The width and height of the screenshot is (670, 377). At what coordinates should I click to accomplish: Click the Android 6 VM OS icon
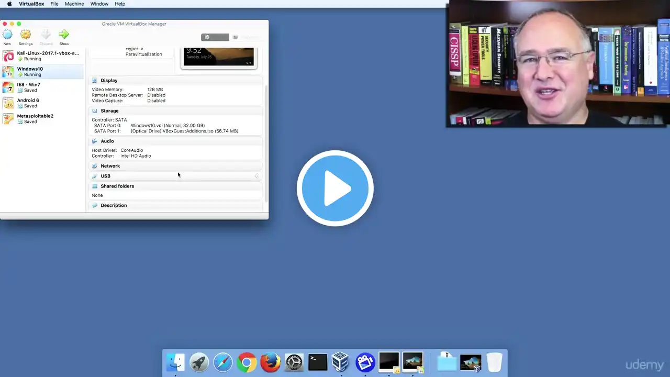8,103
